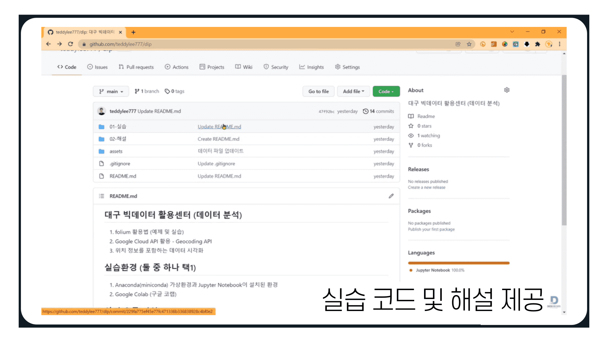
Task: Open the new tab plus button
Action: point(133,32)
